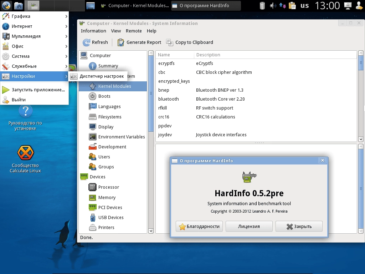
Task: Switch to О программе HardInfo taskbar item
Action: point(206,6)
